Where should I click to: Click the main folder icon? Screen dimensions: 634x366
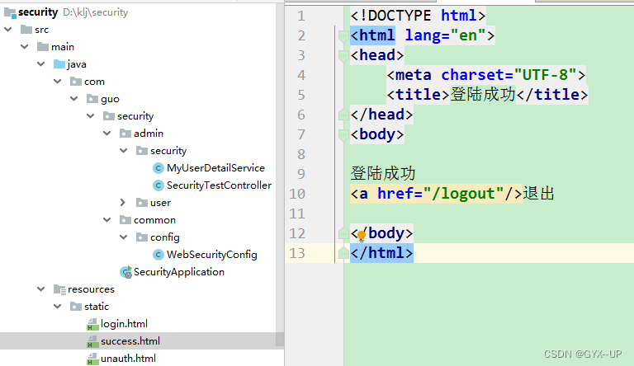tap(43, 47)
